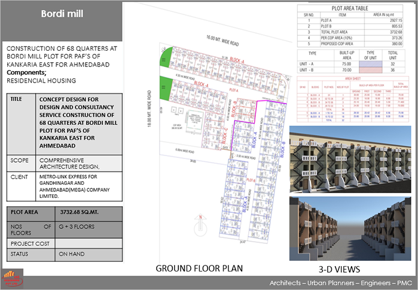Click the upper green COP area patch

tap(166, 57)
